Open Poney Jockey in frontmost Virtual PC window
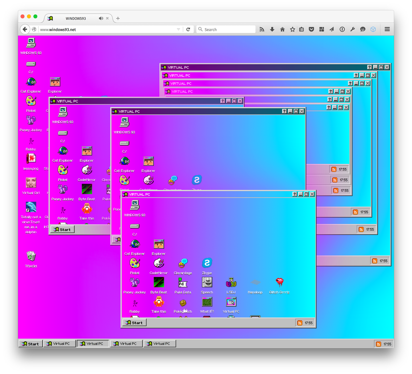 pos(135,282)
